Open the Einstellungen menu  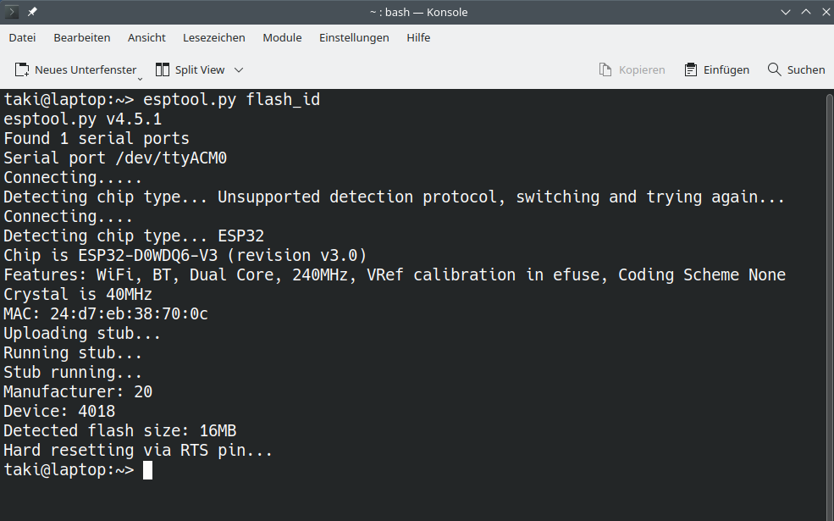click(x=354, y=38)
